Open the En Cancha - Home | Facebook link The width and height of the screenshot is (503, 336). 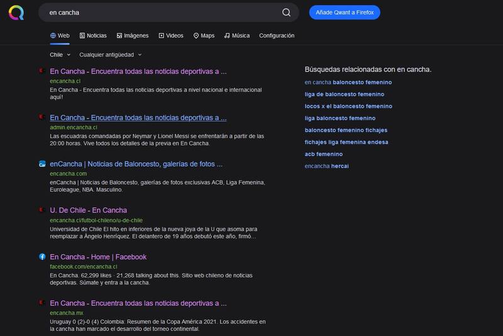coord(98,257)
